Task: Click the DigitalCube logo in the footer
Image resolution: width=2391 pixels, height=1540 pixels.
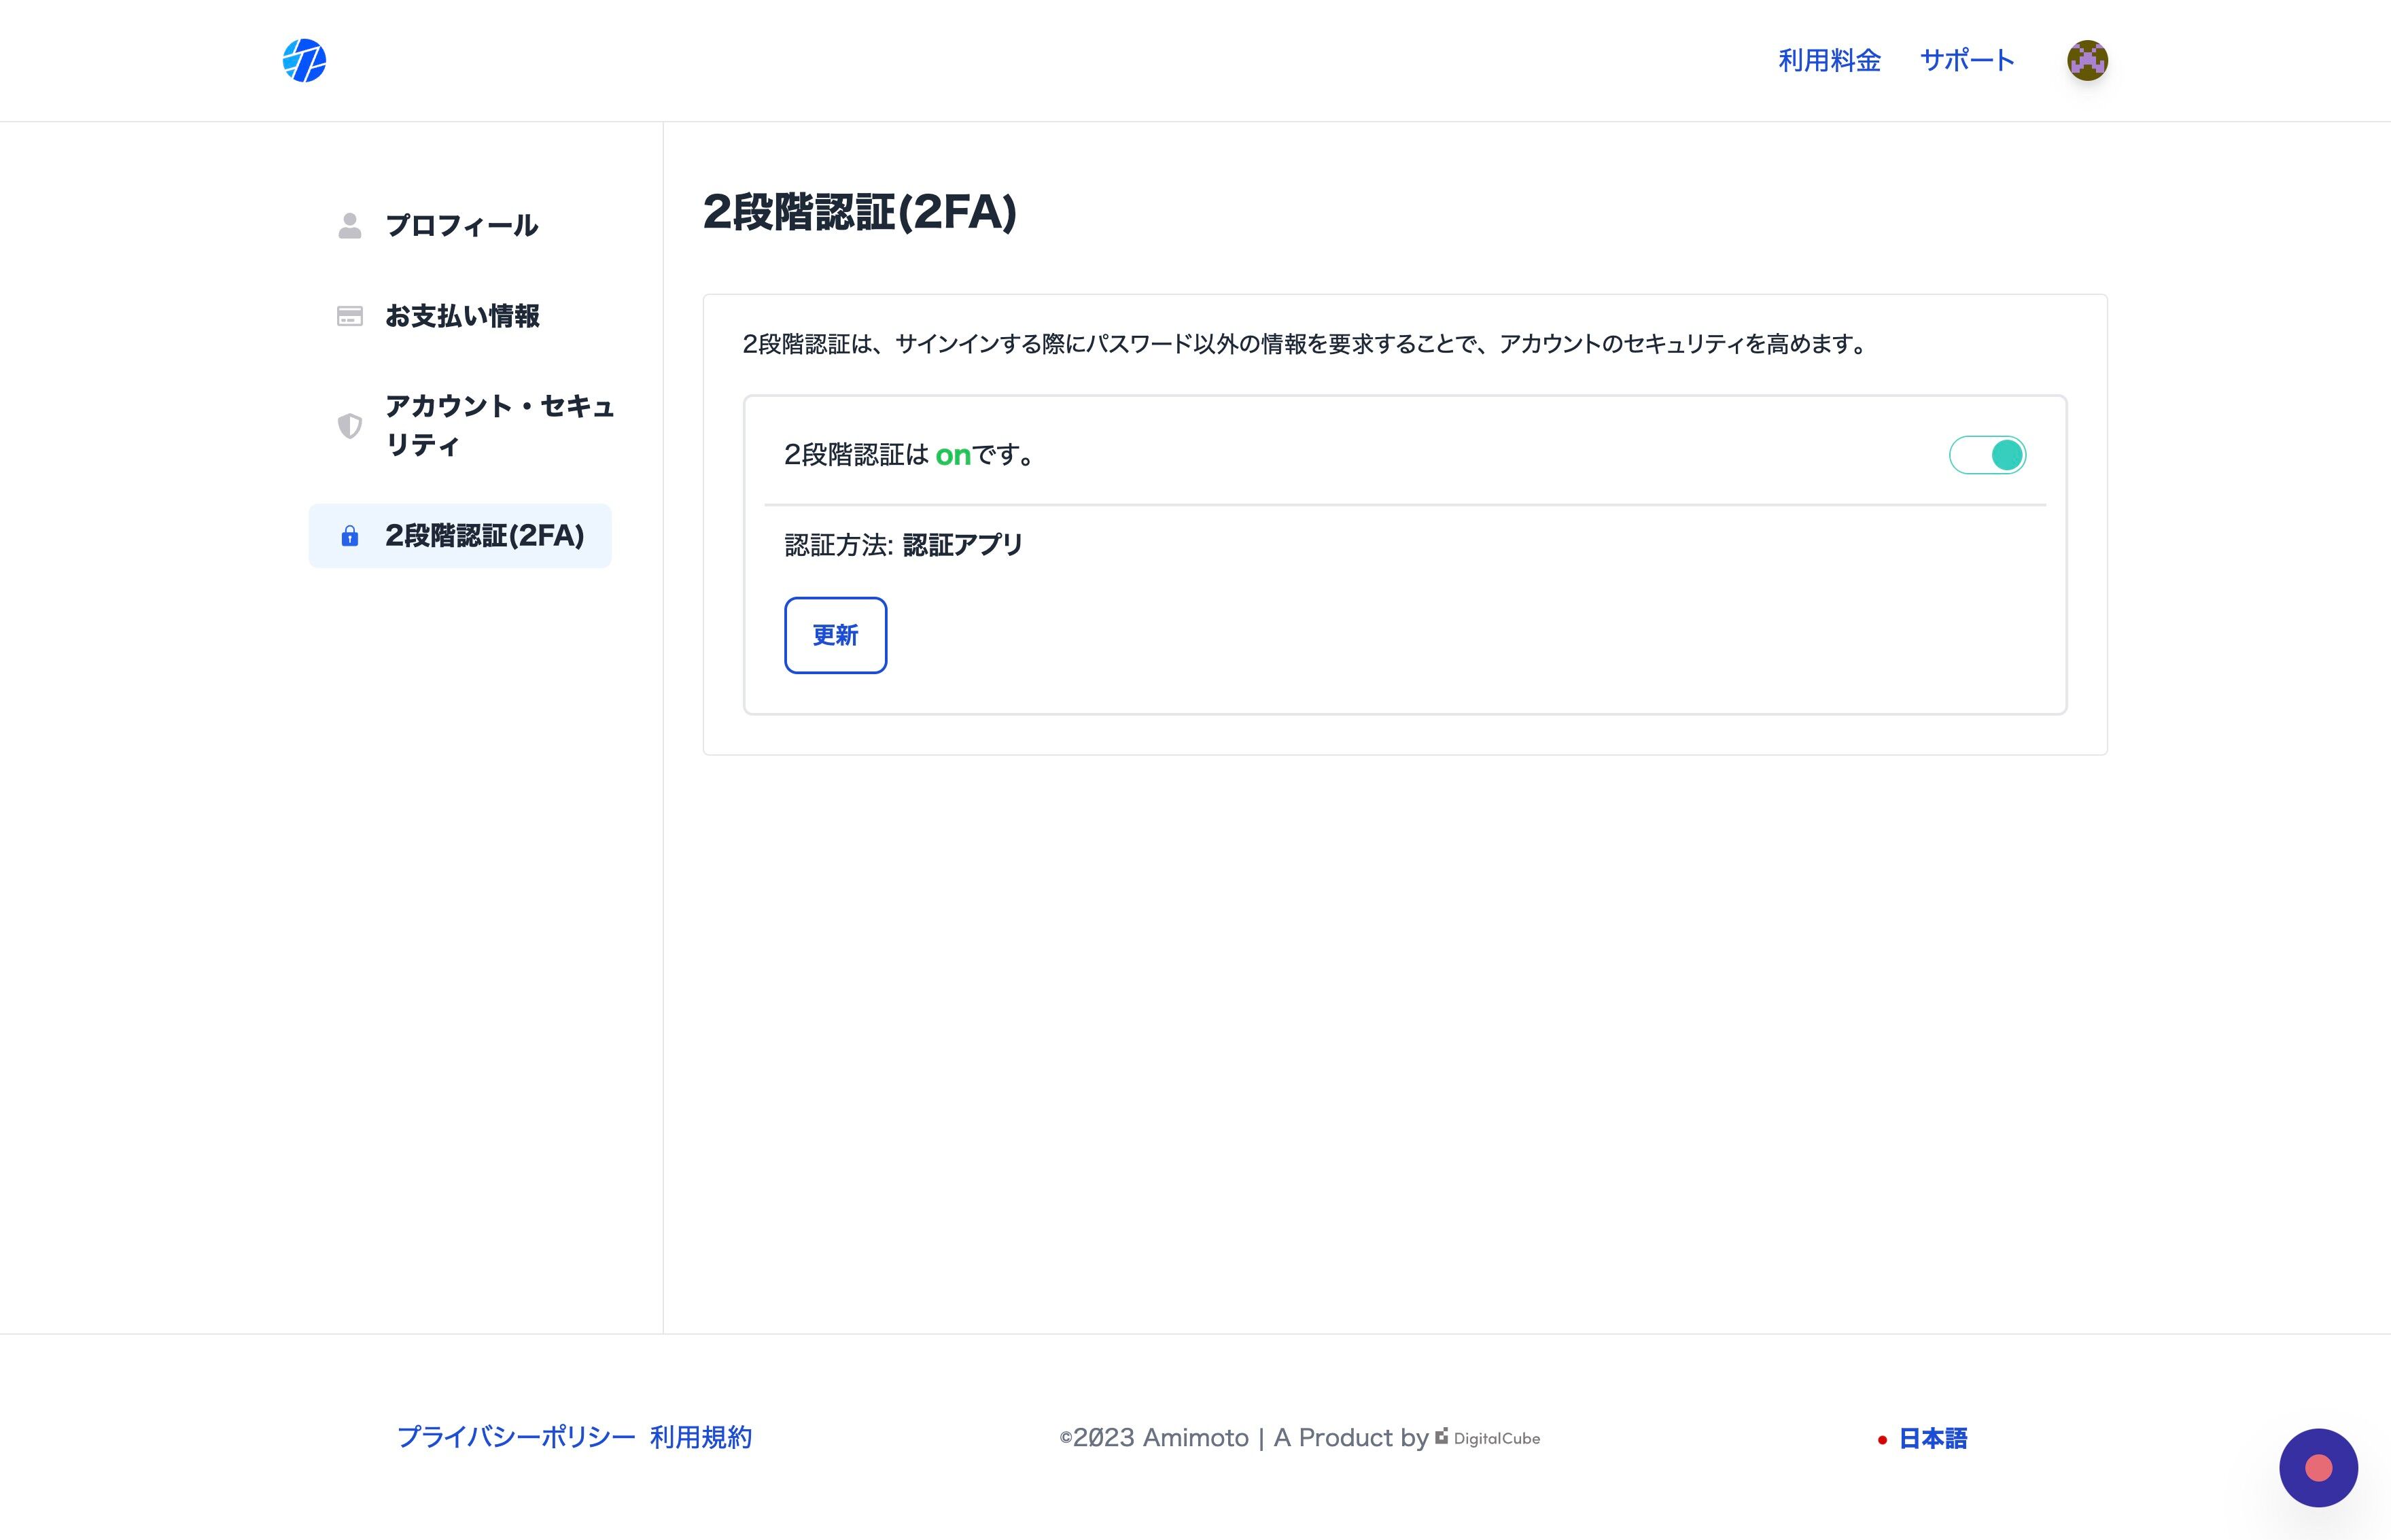Action: click(1487, 1437)
